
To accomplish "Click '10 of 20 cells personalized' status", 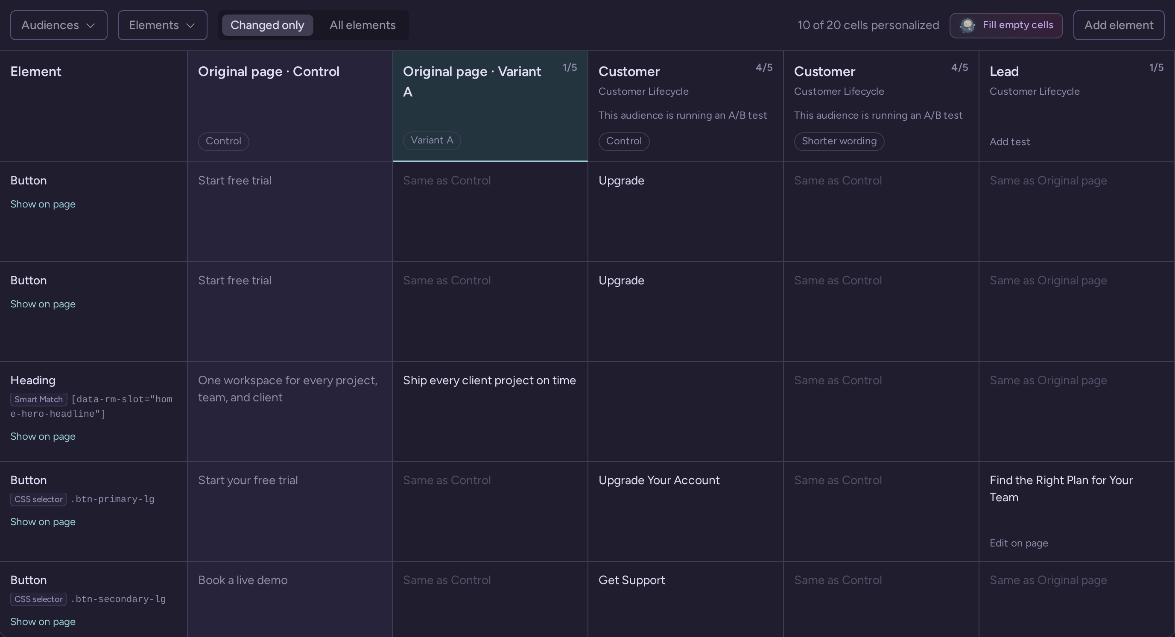I will tap(868, 25).
